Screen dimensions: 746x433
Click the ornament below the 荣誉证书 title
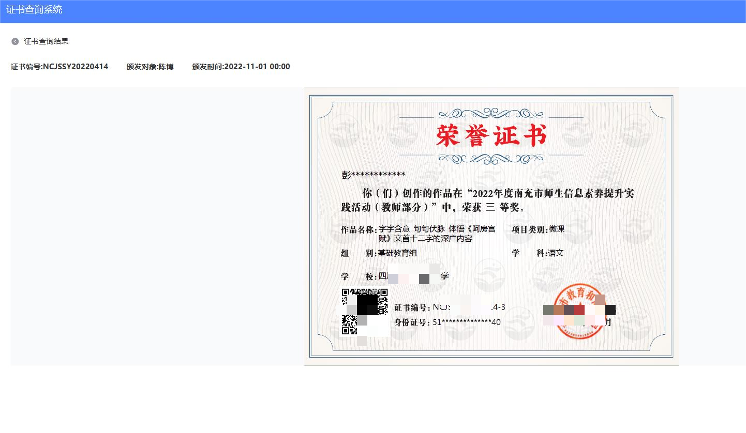pos(491,158)
